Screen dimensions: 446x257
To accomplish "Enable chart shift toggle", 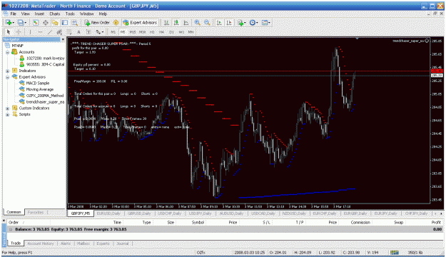I will pyautogui.click(x=229, y=22).
